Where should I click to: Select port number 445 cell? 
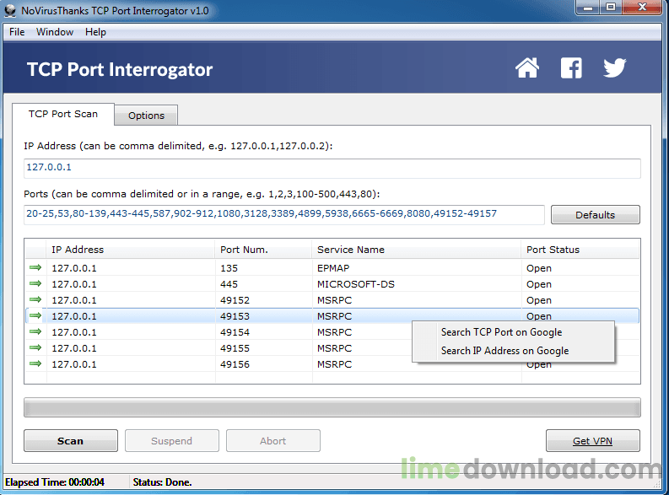tap(229, 284)
